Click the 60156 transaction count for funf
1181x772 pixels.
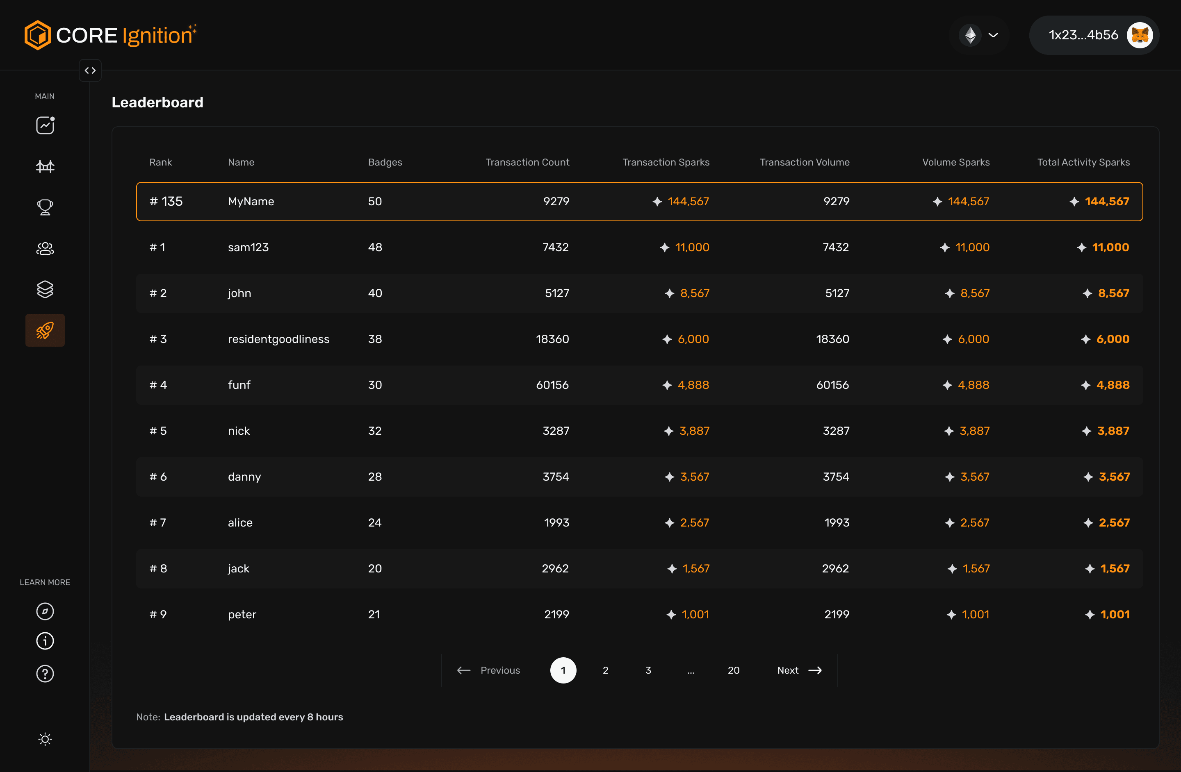pyautogui.click(x=552, y=385)
